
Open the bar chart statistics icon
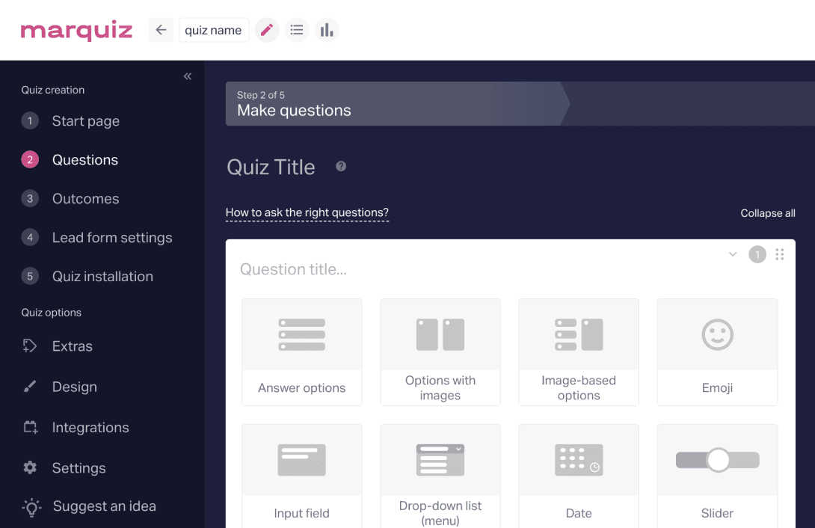[x=327, y=30]
